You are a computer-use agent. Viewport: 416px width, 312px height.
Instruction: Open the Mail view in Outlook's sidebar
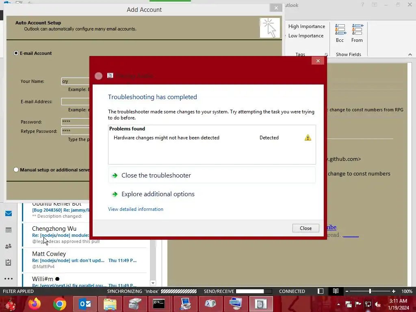[9, 213]
